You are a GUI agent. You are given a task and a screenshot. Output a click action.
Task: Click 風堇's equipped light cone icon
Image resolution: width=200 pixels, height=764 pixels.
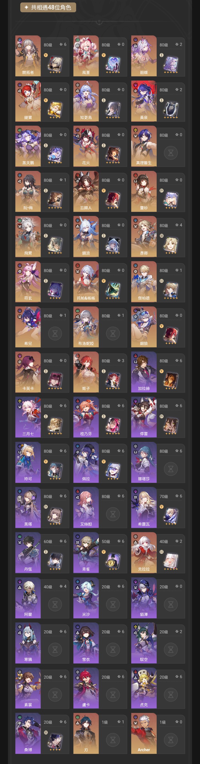[113, 64]
